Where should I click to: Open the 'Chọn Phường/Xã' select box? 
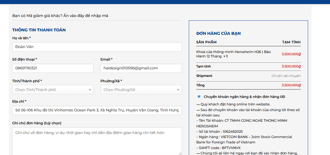(x=141, y=90)
